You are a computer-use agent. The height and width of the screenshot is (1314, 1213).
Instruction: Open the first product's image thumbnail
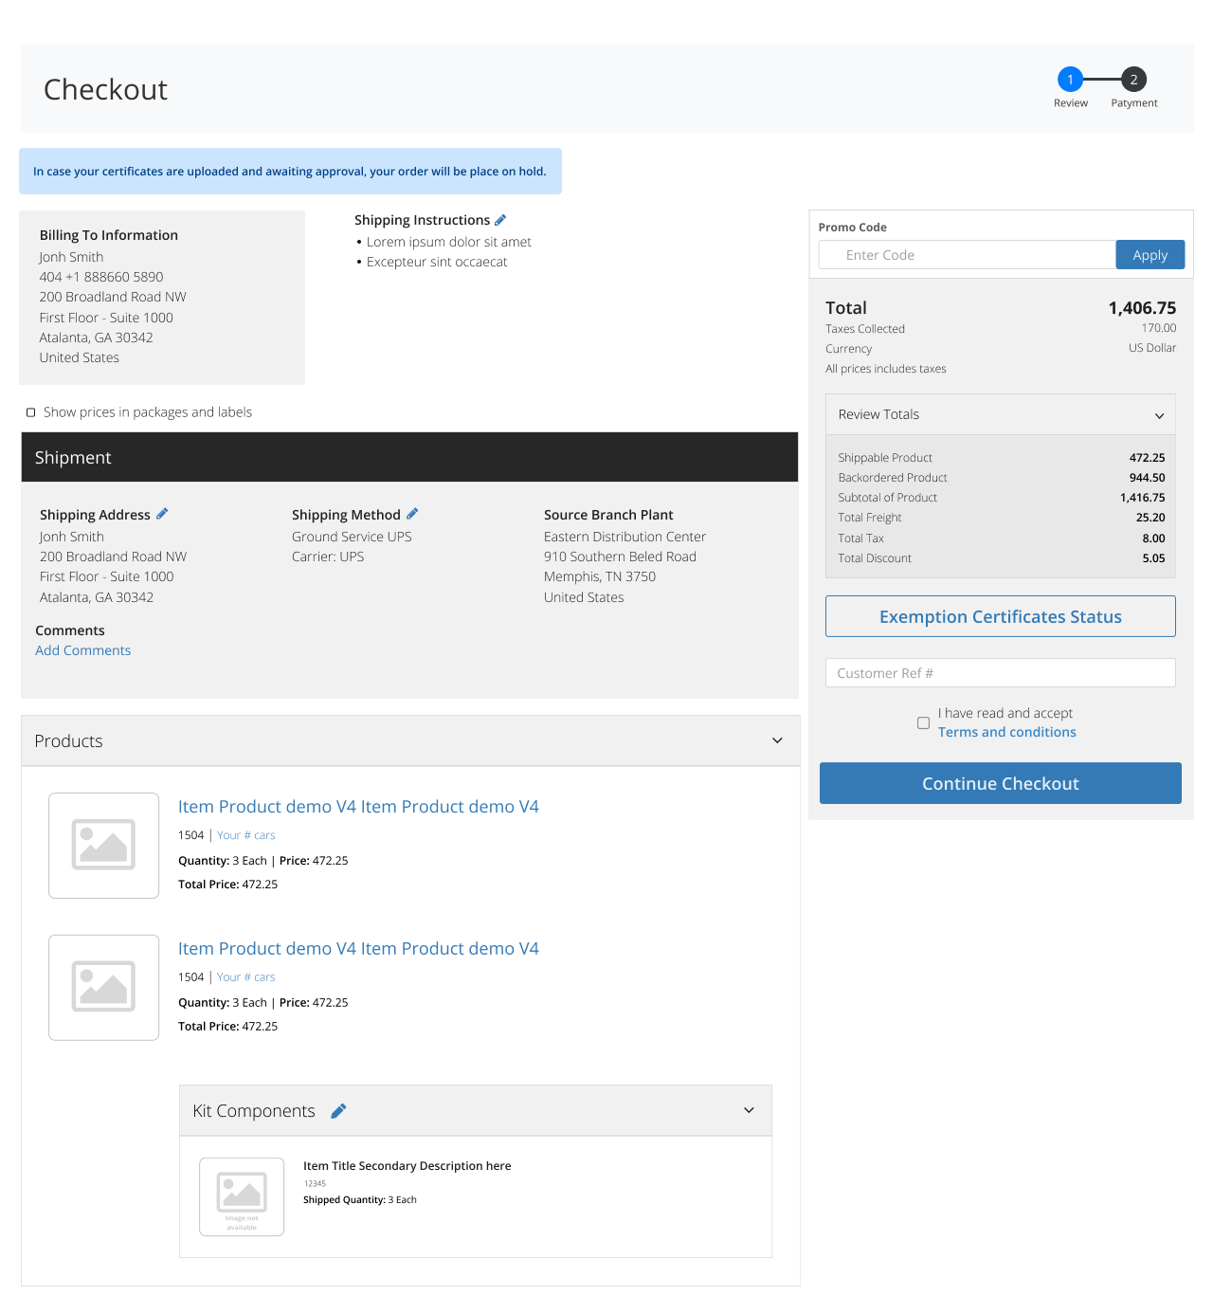104,846
